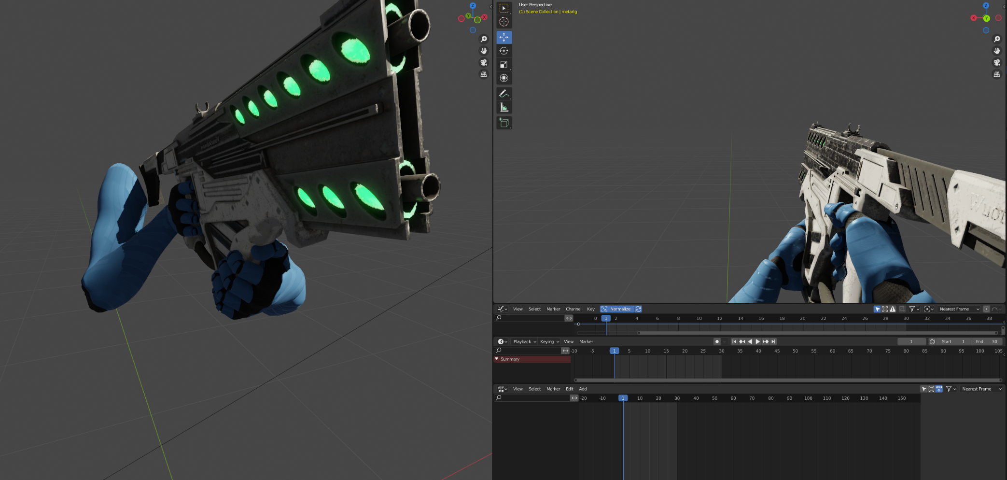
Task: Toggle camera view in right viewport
Action: coord(997,62)
